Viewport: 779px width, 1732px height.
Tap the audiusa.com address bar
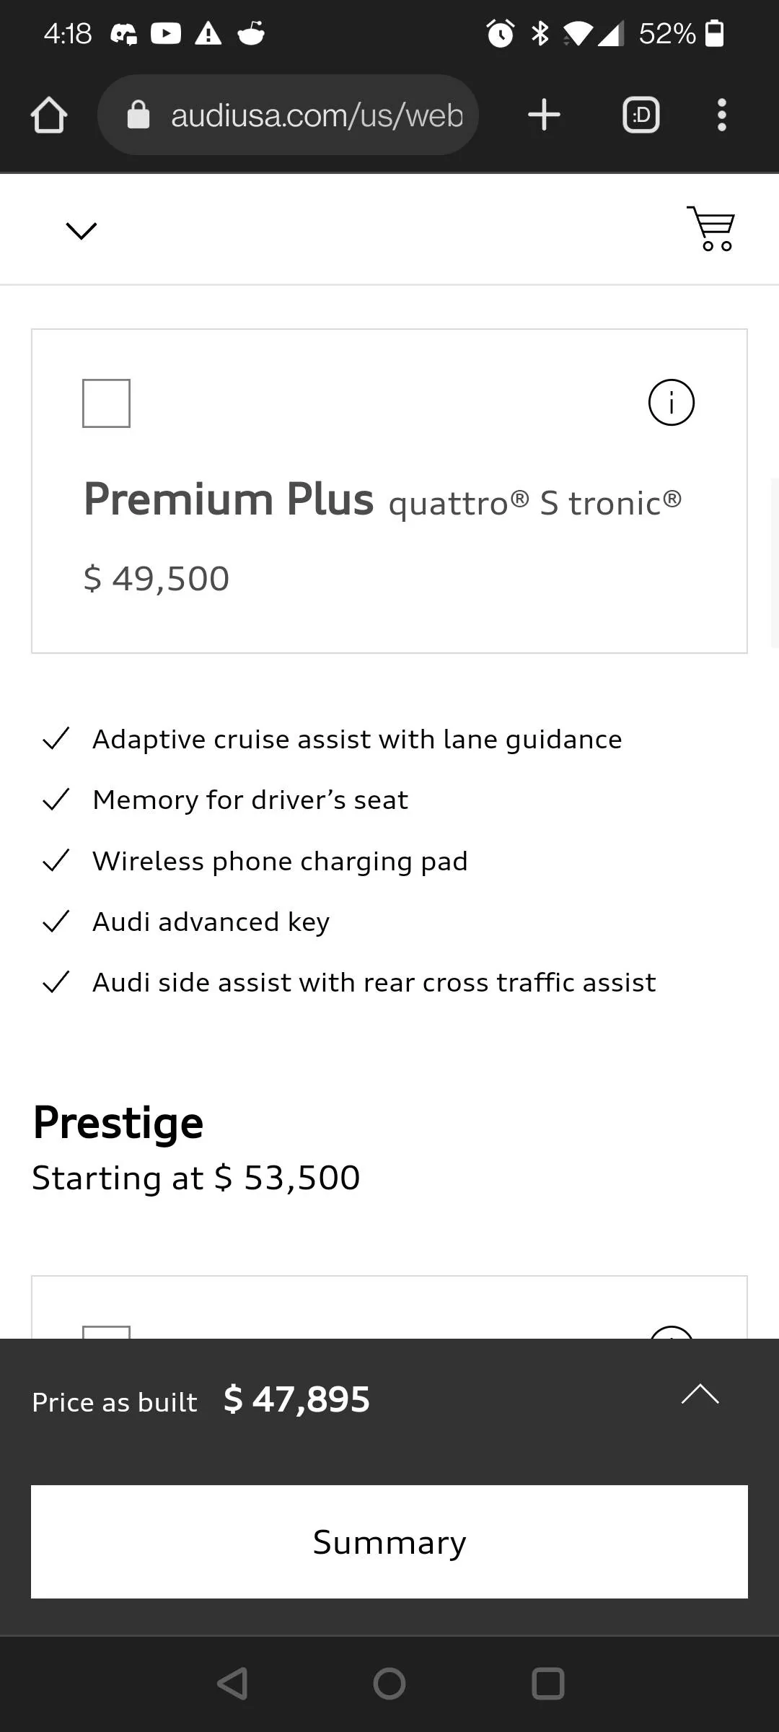point(316,115)
